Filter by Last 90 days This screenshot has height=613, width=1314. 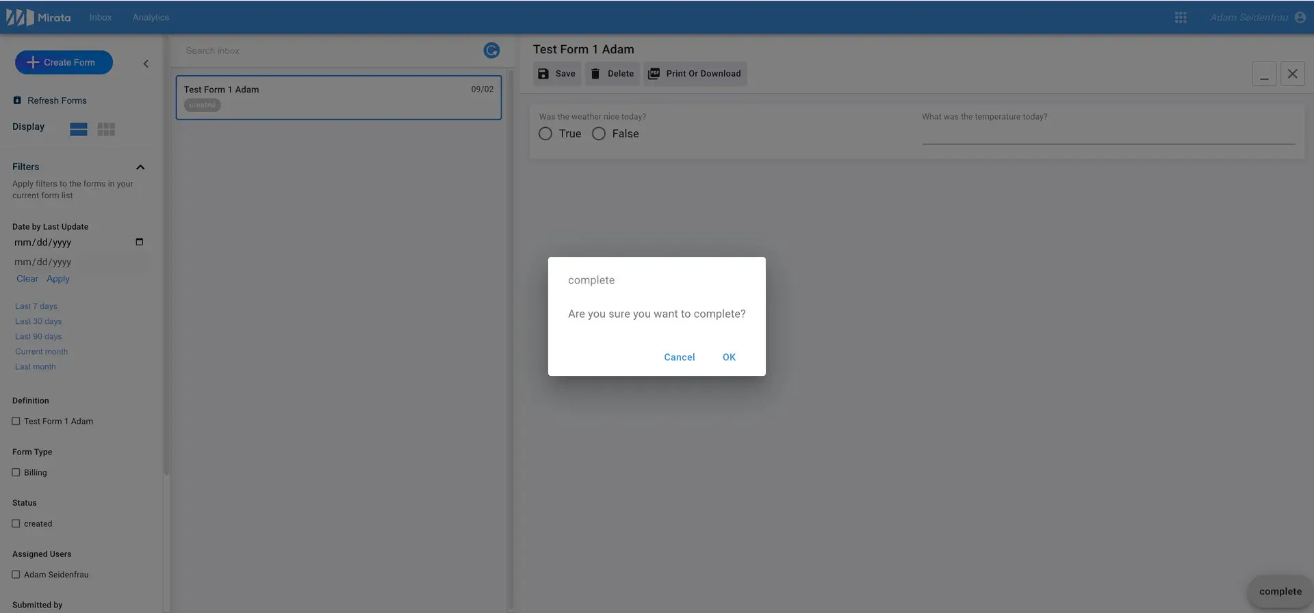tap(38, 336)
